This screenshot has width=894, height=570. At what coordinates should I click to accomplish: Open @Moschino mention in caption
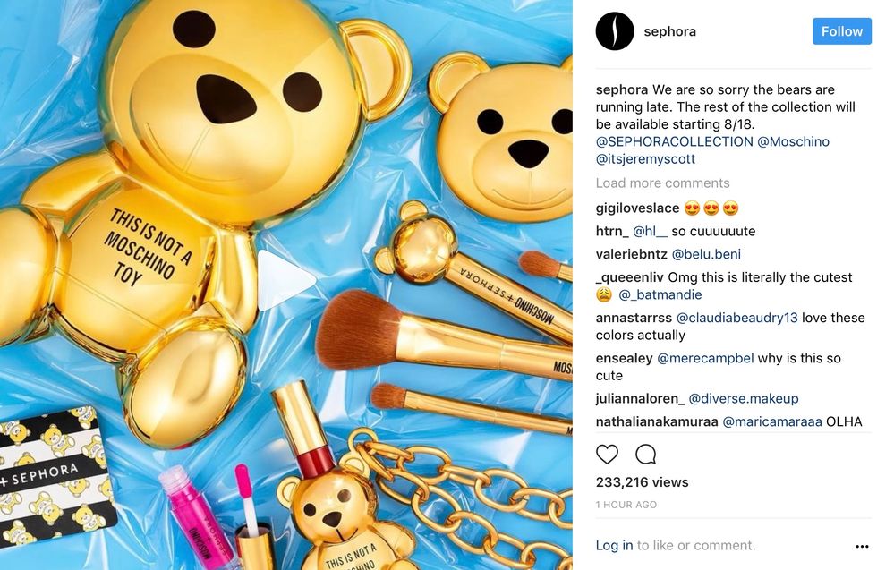pyautogui.click(x=793, y=141)
